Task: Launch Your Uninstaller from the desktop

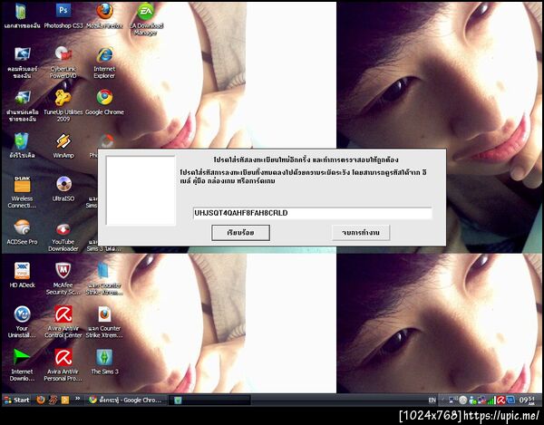Action: (x=22, y=322)
